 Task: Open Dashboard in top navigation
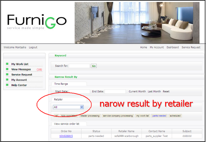[x=173, y=47]
